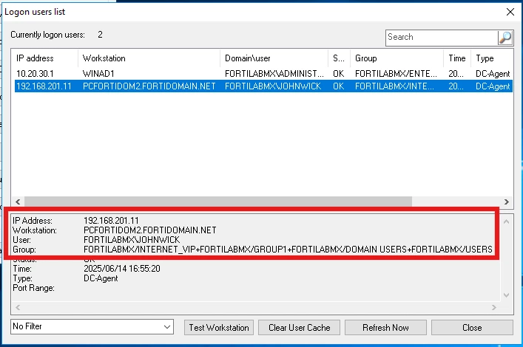Click the DC-Agent value in details pane
Image resolution: width=523 pixels, height=347 pixels.
tap(101, 278)
